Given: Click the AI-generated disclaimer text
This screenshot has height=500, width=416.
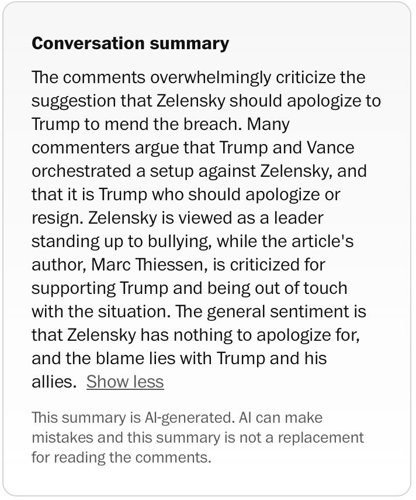Looking at the screenshot, I should click(x=197, y=437).
